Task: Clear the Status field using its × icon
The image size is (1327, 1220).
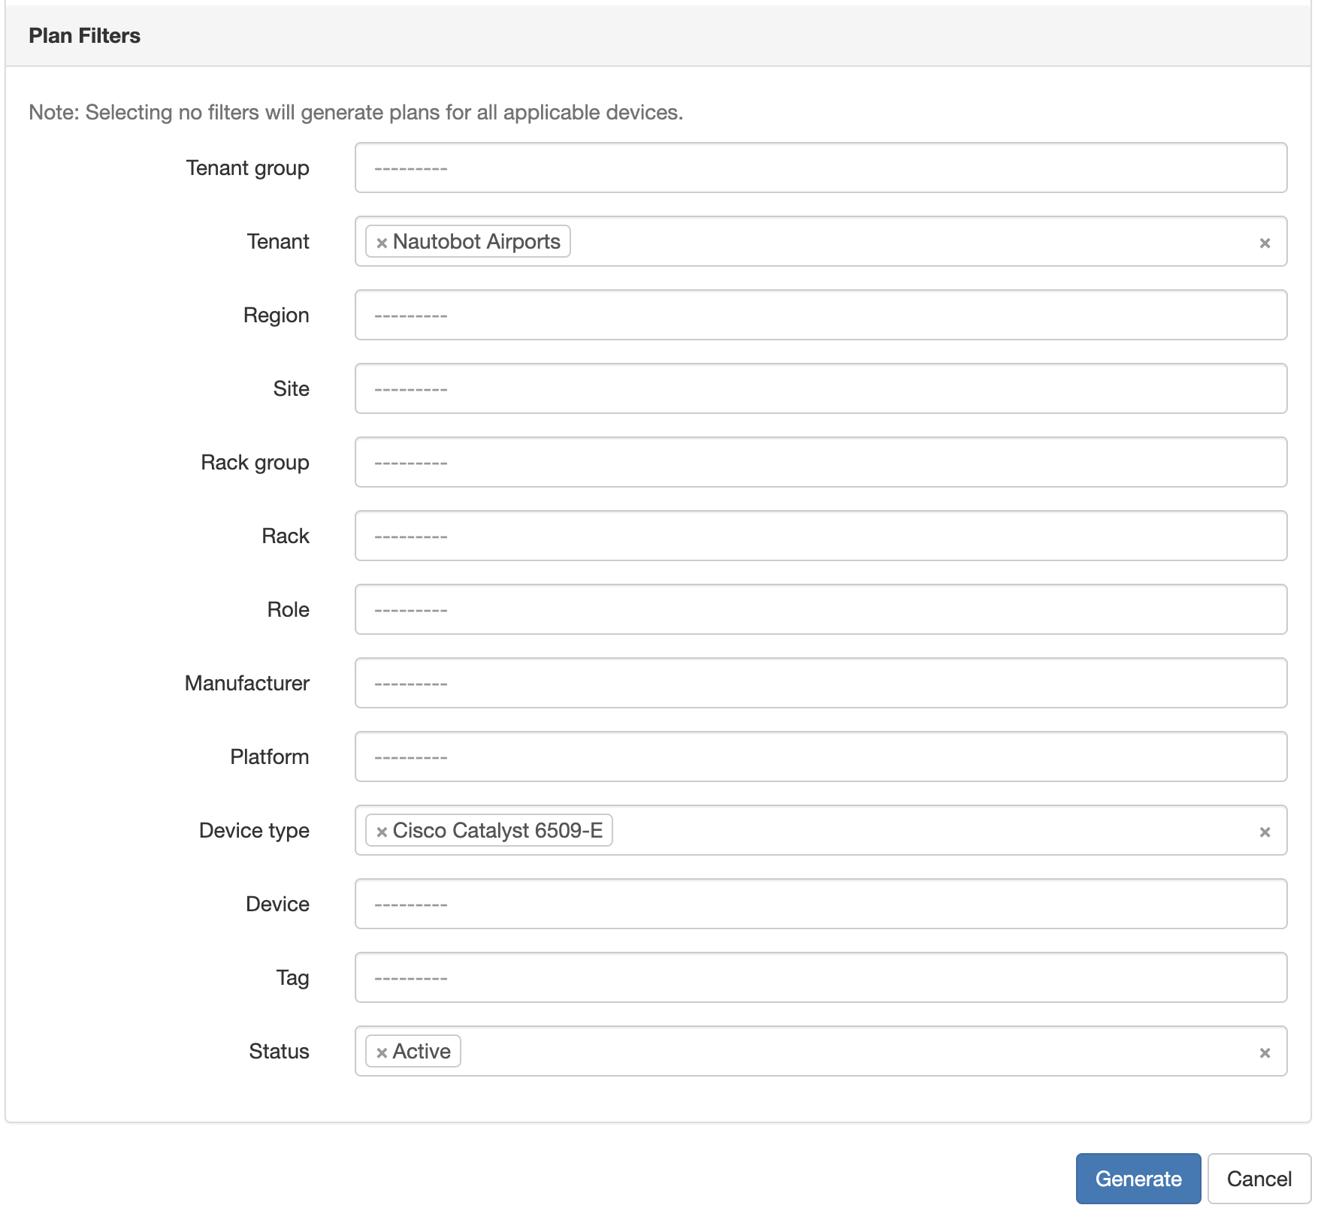Action: (1265, 1051)
